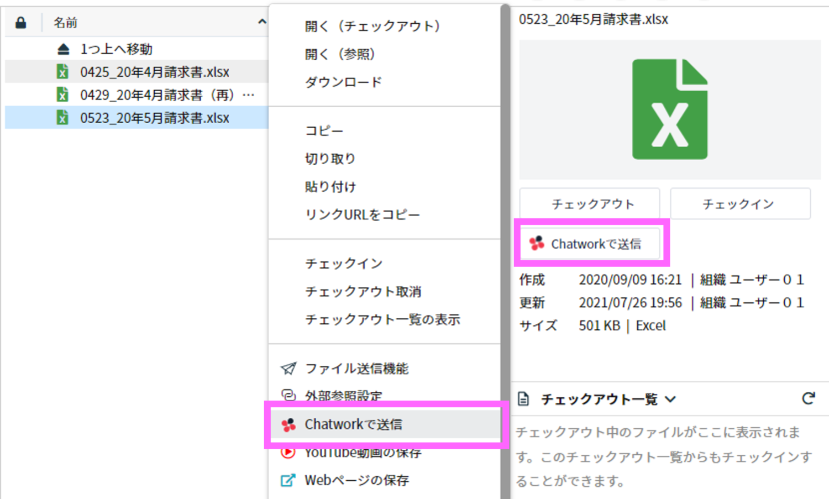Click the lock icon column header
This screenshot has width=829, height=499.
coord(20,20)
